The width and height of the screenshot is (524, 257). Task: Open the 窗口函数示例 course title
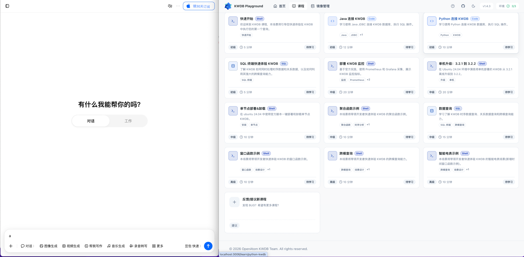[x=250, y=153]
